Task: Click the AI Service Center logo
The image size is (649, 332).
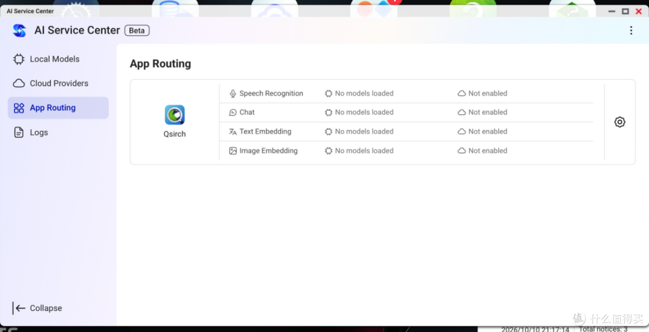Action: pos(19,30)
